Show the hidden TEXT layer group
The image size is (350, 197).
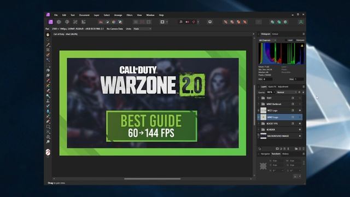pos(300,98)
